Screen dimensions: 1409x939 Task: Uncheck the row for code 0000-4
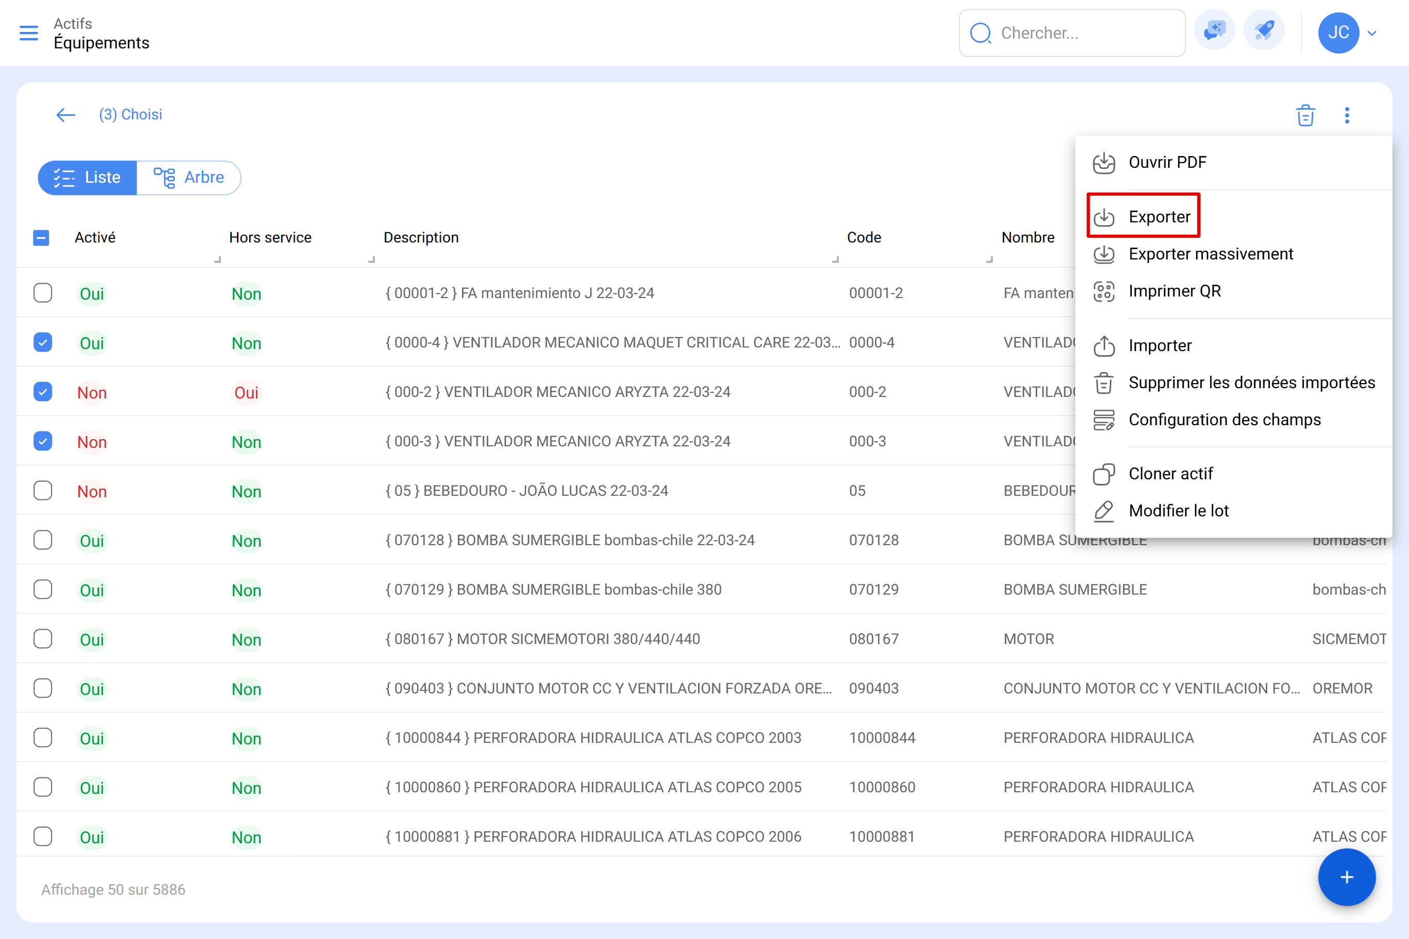[43, 342]
